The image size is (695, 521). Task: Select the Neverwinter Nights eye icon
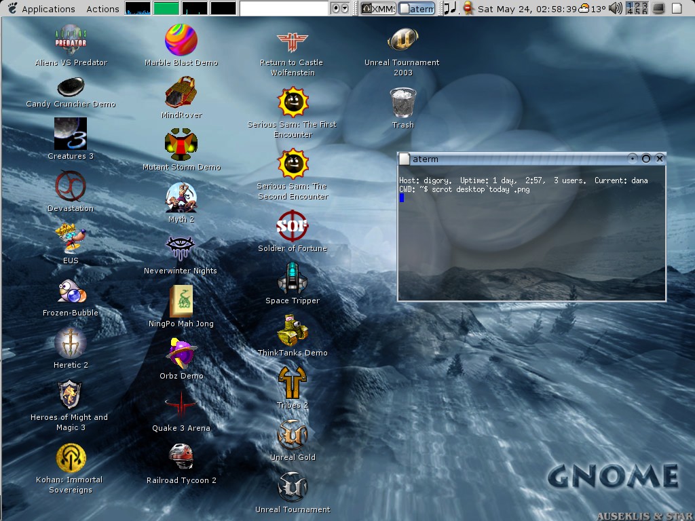tap(180, 248)
